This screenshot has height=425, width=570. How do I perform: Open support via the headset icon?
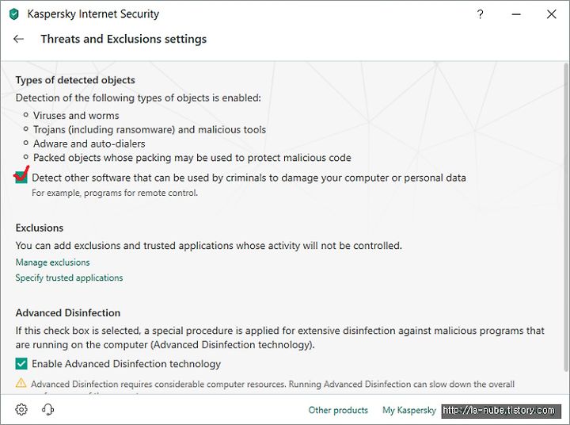pos(47,409)
